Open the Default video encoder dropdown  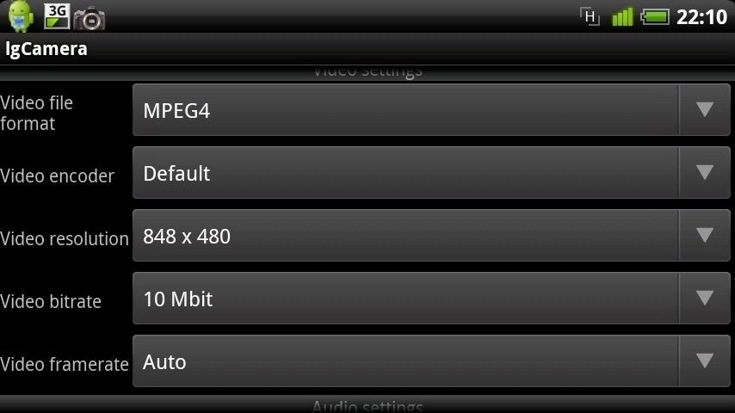(431, 173)
